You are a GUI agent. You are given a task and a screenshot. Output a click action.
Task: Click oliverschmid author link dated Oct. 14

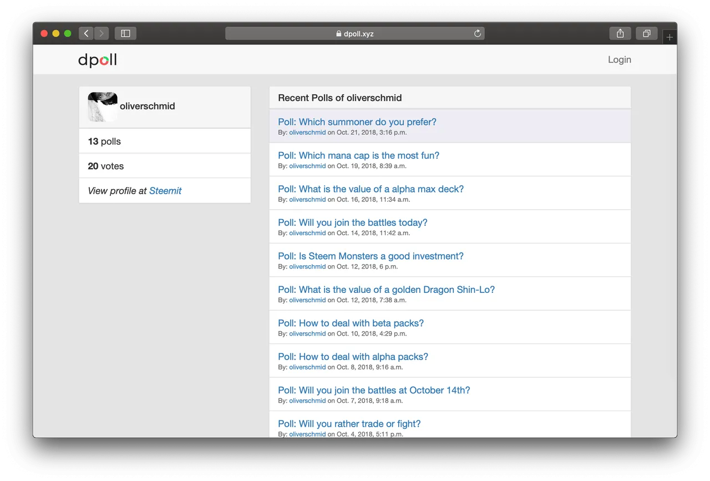(x=307, y=233)
